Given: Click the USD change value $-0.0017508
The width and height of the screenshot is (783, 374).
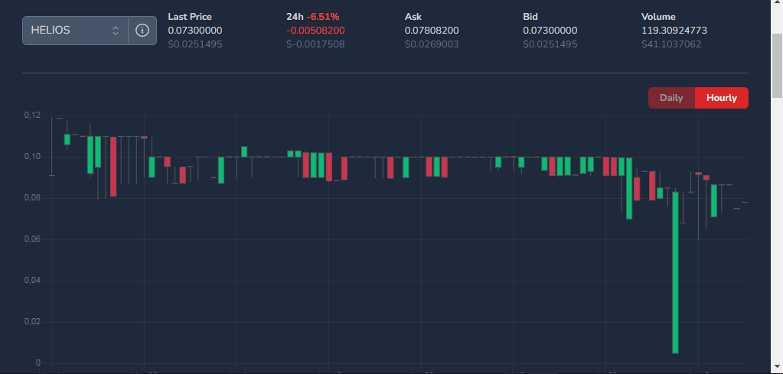Looking at the screenshot, I should [x=315, y=44].
